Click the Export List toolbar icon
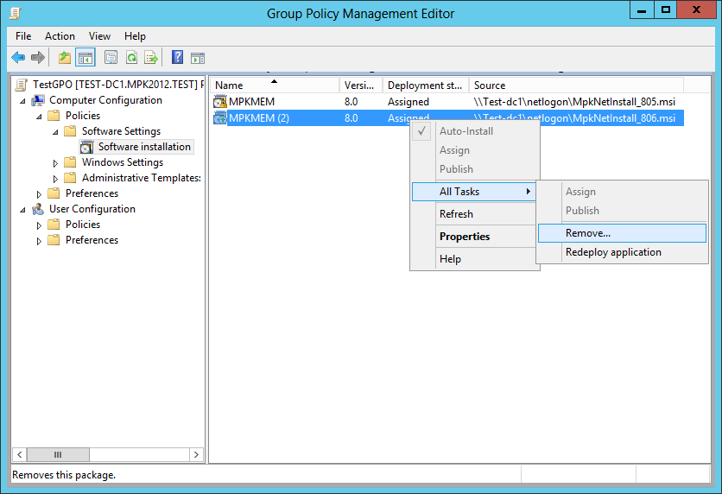The image size is (722, 494). tap(151, 58)
